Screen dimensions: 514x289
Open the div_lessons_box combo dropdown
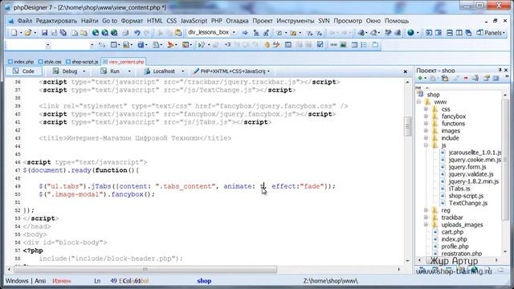[234, 32]
